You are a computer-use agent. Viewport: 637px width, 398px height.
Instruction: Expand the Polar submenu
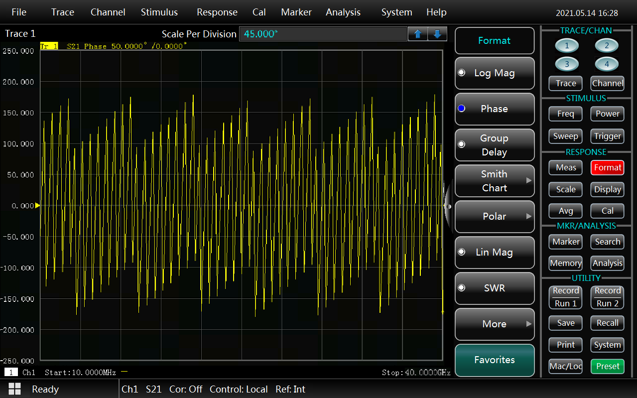495,217
